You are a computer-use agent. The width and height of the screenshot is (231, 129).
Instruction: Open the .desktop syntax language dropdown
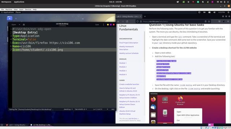tap(68, 109)
